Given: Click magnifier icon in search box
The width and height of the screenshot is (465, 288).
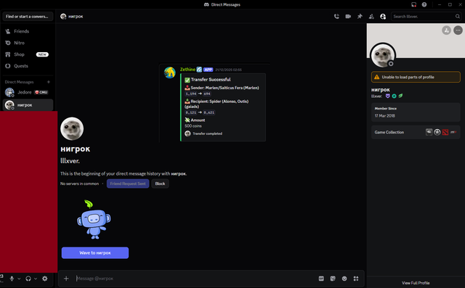Looking at the screenshot, I should [457, 17].
